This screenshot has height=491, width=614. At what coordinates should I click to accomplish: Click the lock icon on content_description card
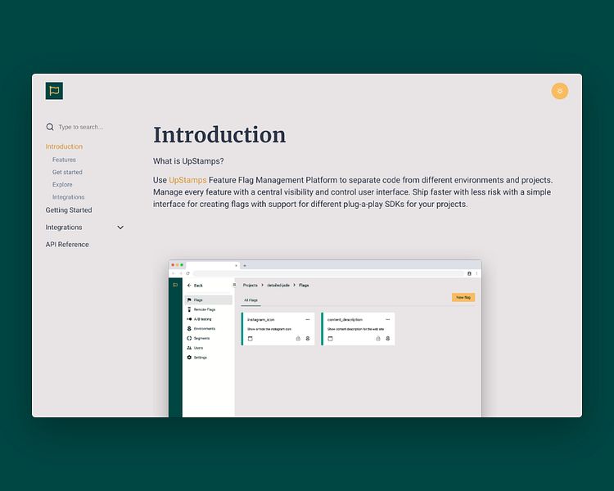[378, 339]
